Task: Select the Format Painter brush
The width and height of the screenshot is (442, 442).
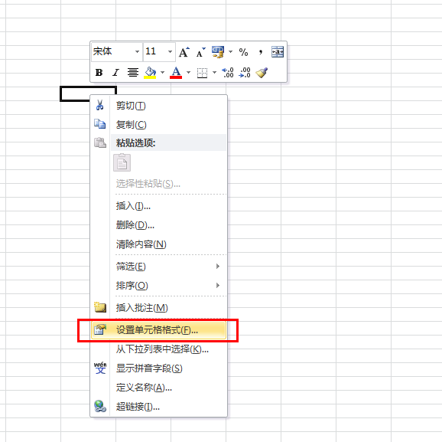Action: (x=262, y=73)
